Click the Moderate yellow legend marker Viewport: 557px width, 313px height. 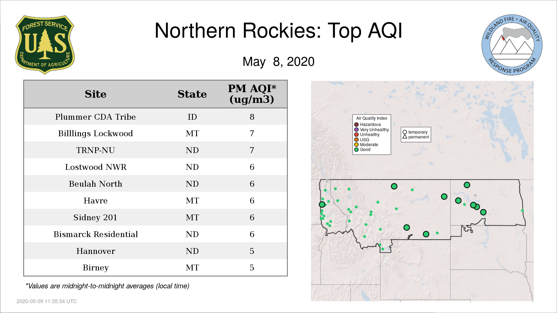[x=356, y=145]
